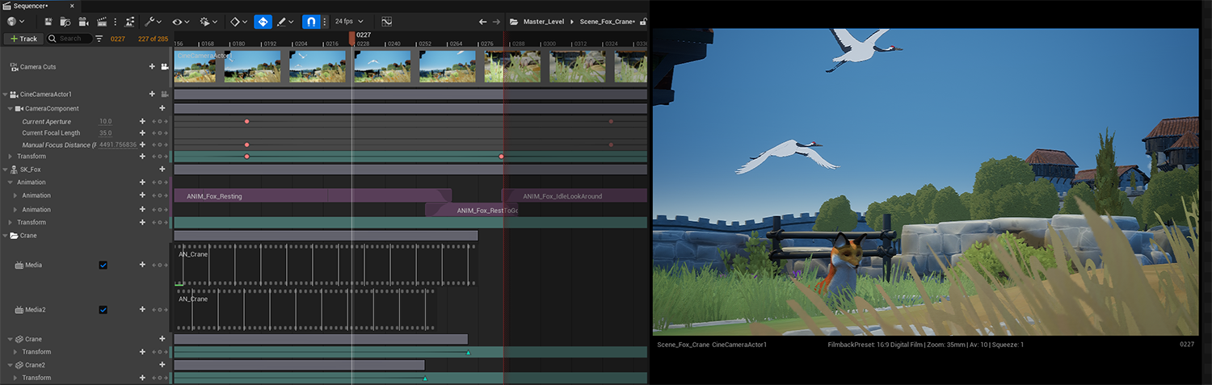Click the Curve Editor icon

tap(386, 22)
